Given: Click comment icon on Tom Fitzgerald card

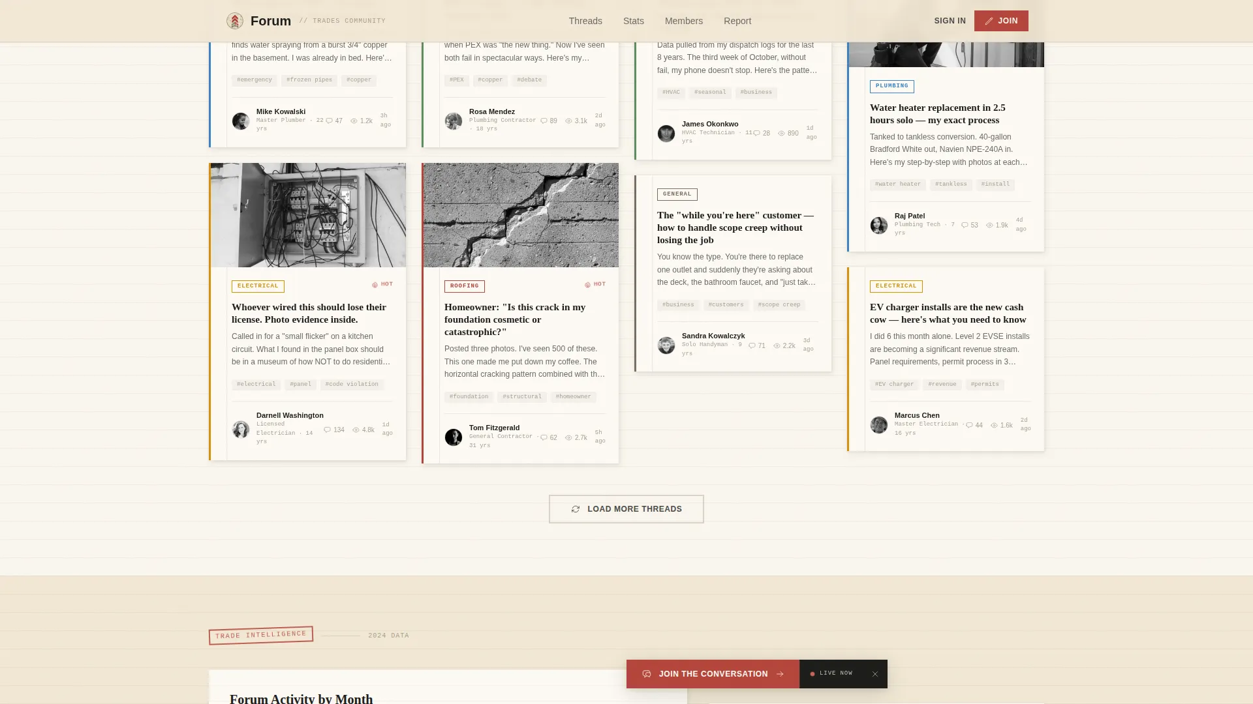Looking at the screenshot, I should click(x=544, y=437).
